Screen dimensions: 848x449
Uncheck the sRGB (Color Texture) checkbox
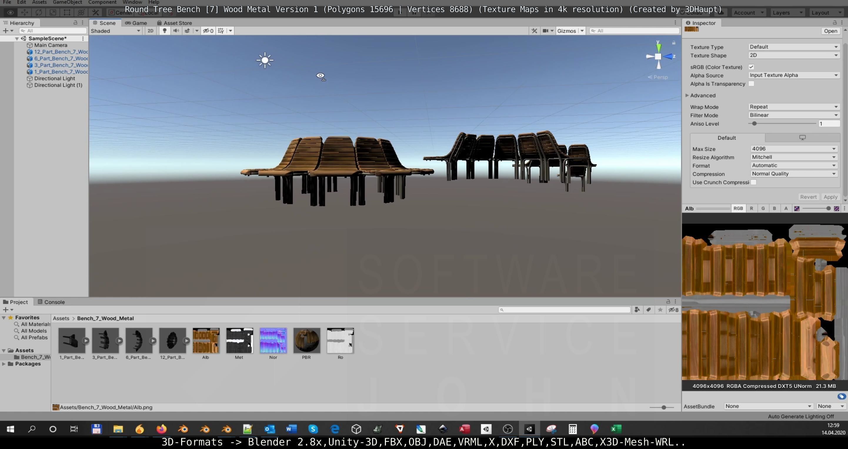[751, 67]
